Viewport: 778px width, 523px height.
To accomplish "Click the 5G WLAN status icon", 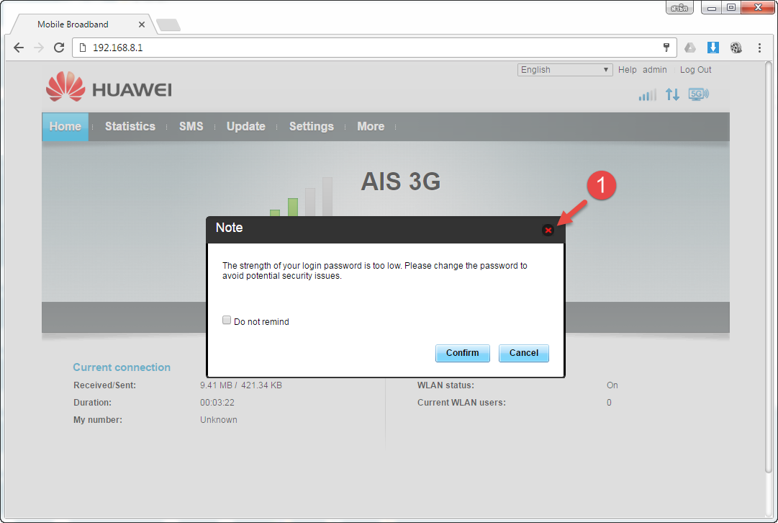I will (x=699, y=94).
